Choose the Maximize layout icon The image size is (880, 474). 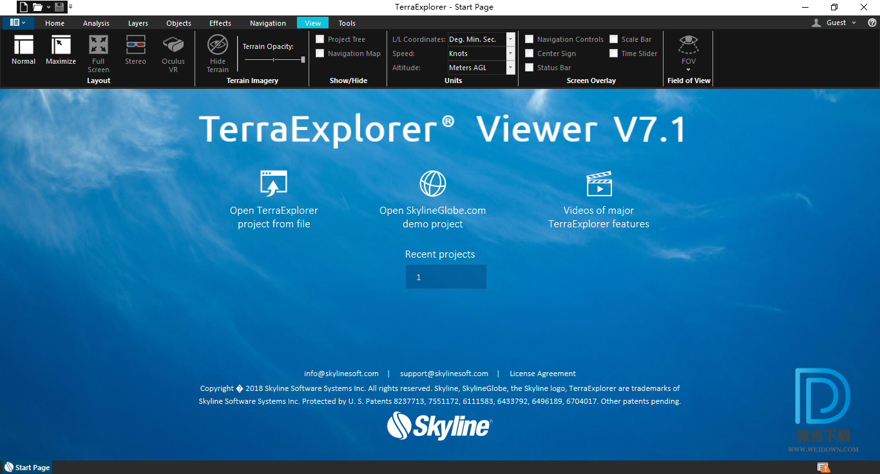61,45
